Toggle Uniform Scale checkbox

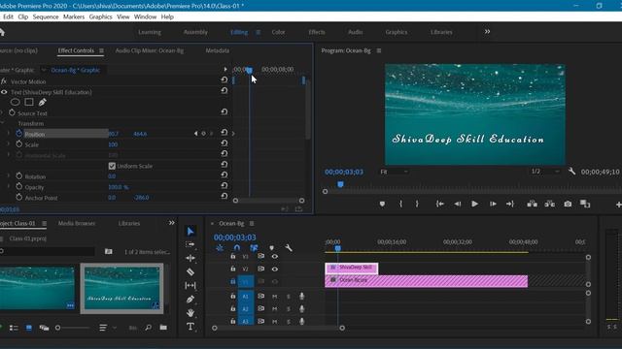[112, 166]
